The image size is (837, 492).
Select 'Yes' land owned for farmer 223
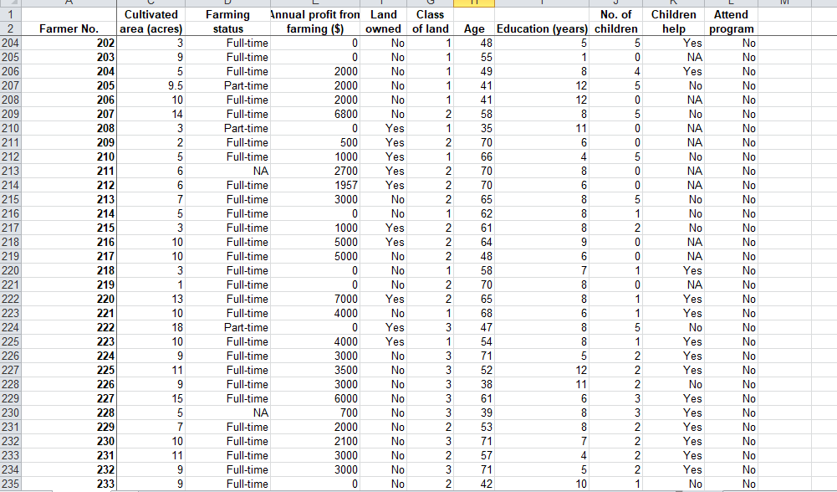(383, 342)
